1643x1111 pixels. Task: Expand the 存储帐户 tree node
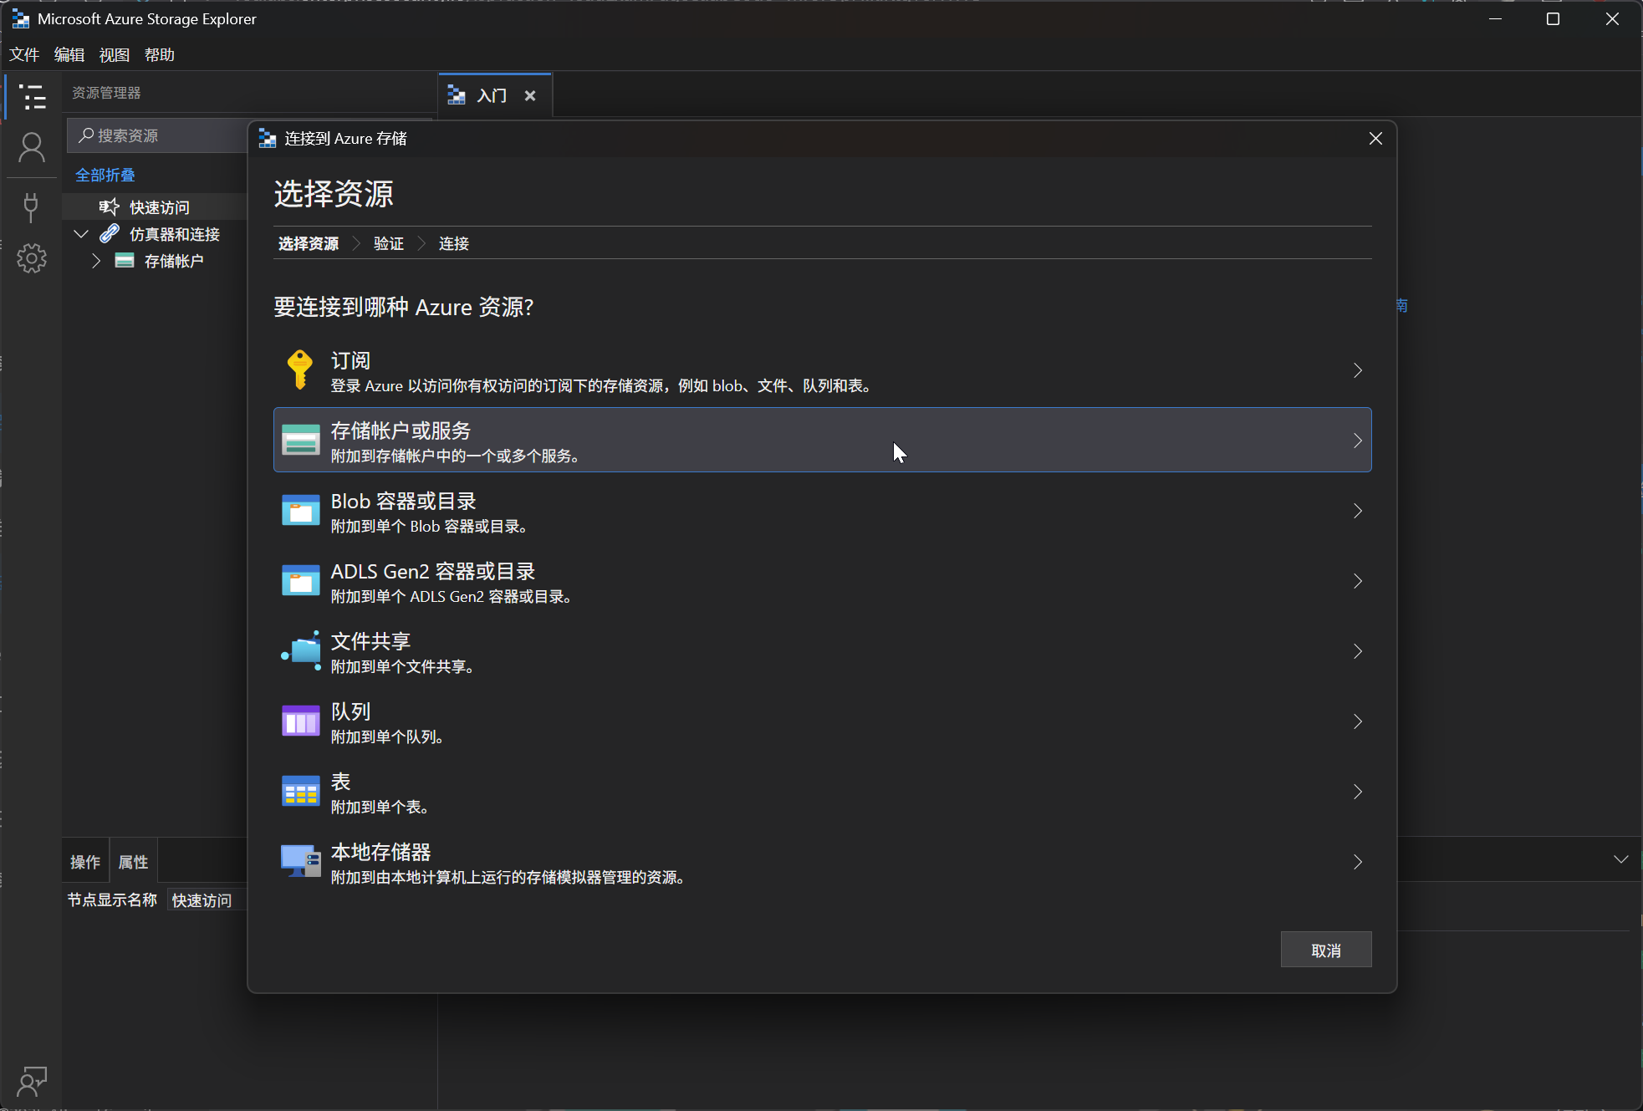96,261
